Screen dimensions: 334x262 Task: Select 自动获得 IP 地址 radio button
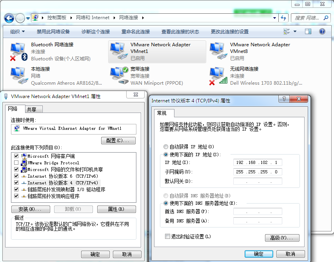pos(165,147)
